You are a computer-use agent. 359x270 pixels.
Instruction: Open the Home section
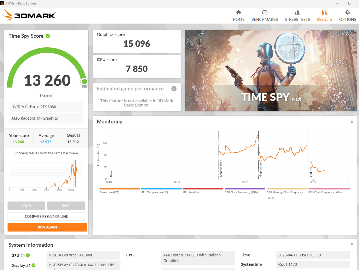238,16
